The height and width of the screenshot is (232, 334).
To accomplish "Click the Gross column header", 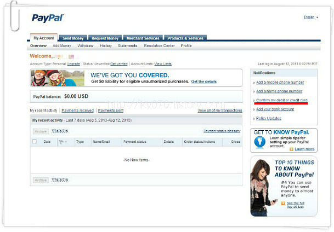I will [236, 142].
